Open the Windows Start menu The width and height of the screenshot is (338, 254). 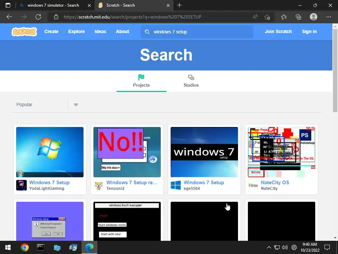(x=8, y=247)
